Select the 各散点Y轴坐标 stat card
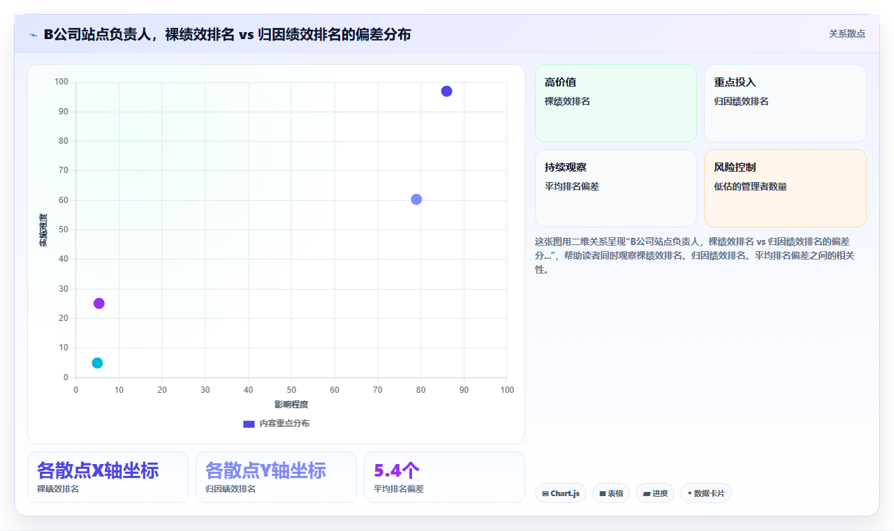 276,477
